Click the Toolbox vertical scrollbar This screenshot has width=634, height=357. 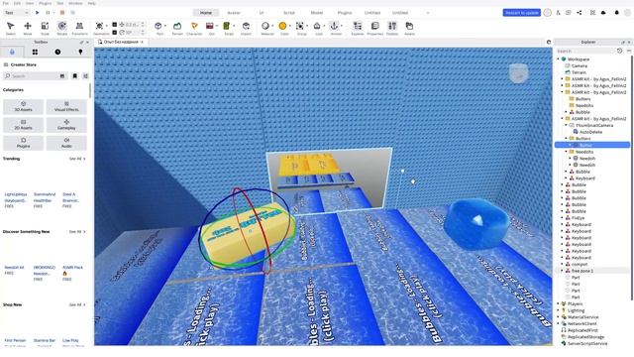tap(90, 91)
